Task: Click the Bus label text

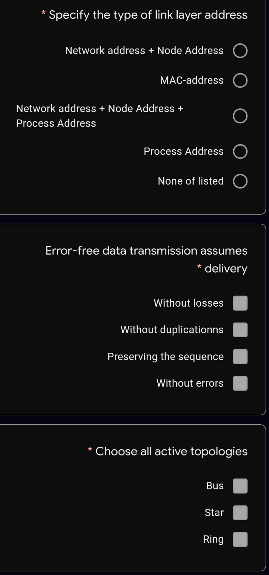Action: [214, 486]
